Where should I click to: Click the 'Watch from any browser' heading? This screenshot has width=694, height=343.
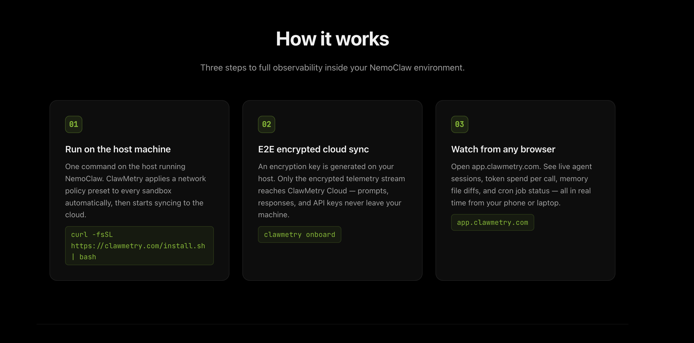(x=503, y=149)
